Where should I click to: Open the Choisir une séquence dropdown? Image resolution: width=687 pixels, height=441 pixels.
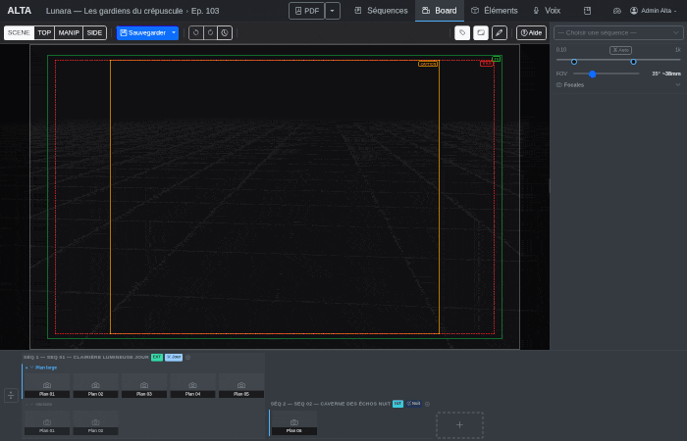point(618,32)
